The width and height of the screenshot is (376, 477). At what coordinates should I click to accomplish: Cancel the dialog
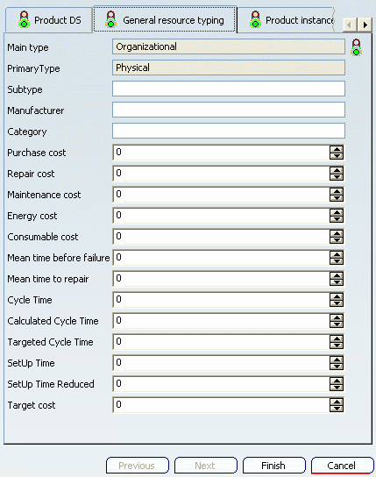[343, 466]
